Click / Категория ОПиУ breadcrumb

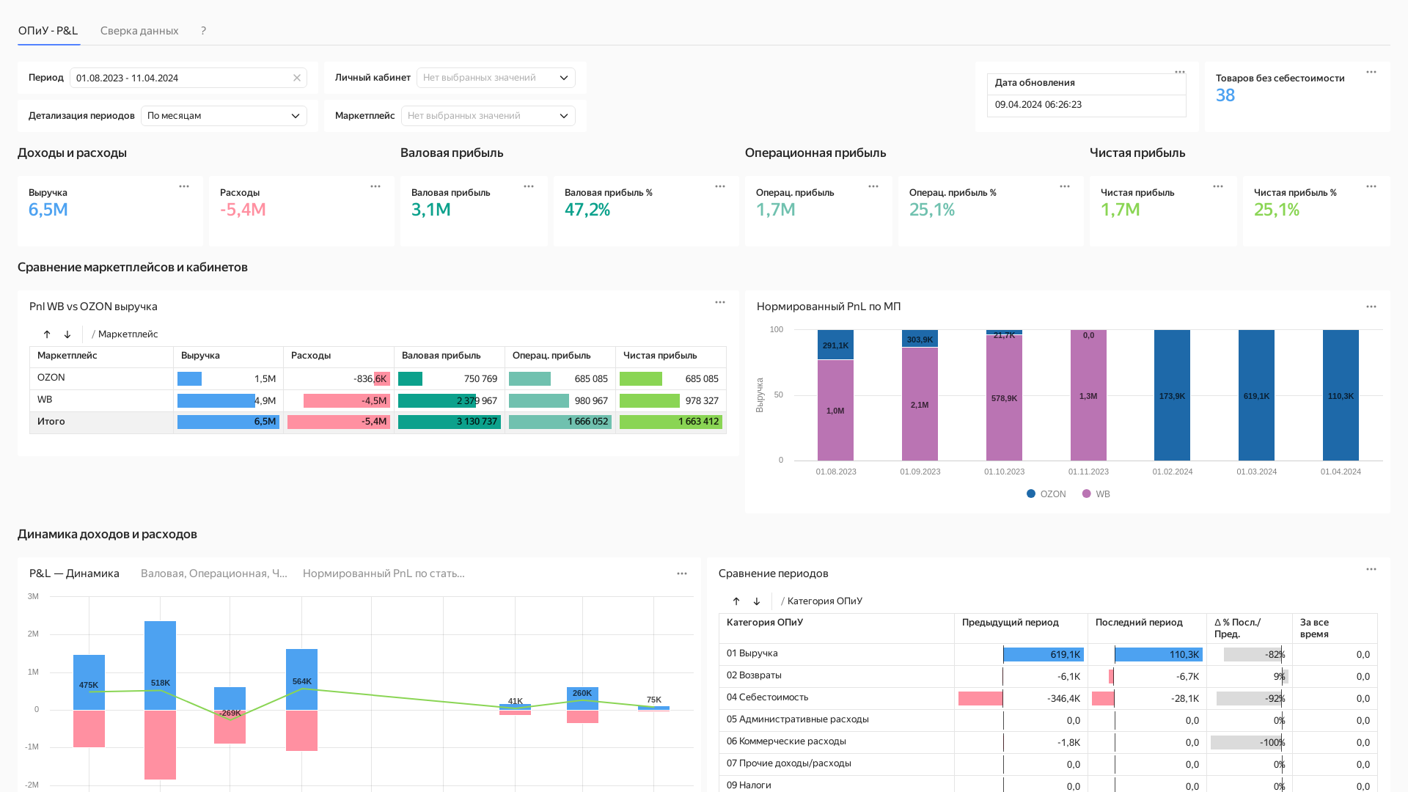pyautogui.click(x=821, y=601)
